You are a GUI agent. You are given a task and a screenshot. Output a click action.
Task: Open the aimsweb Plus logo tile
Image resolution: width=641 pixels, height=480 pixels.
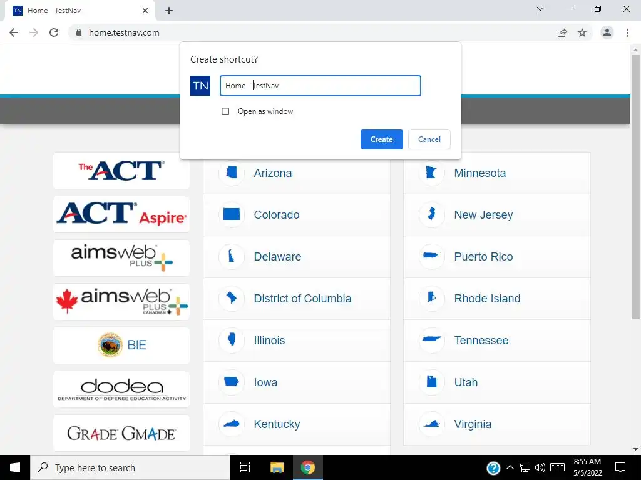(121, 258)
